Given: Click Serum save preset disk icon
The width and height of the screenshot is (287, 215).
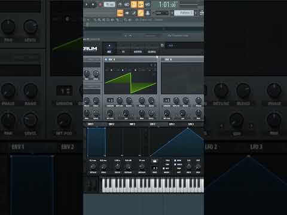Looking at the screenshot, I should tap(162, 45).
